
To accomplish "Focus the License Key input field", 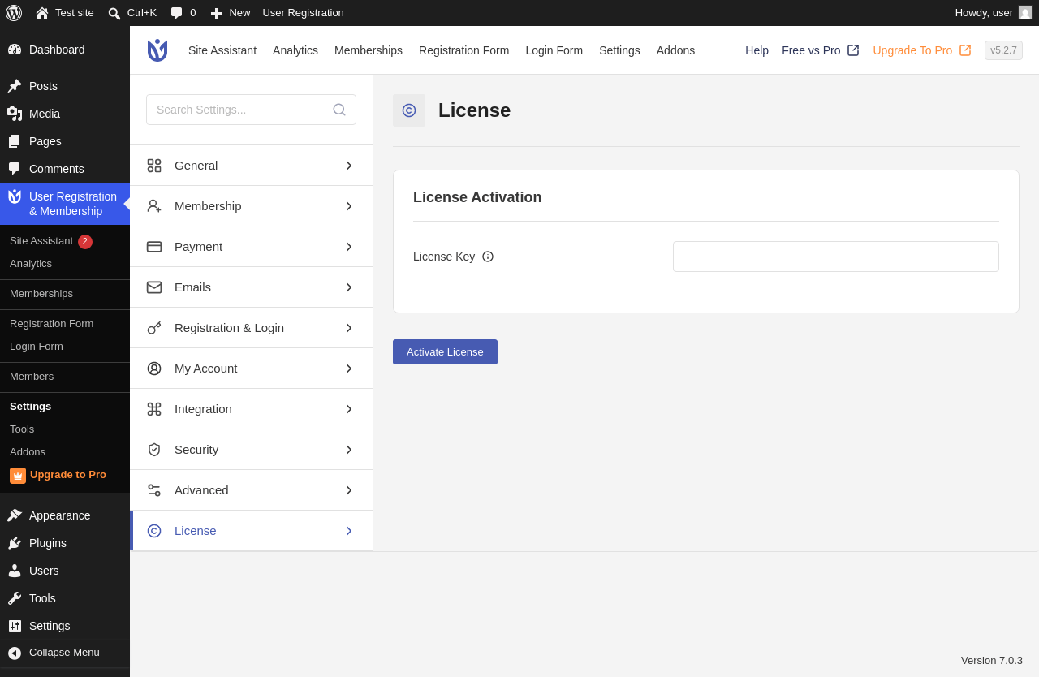I will (x=836, y=257).
